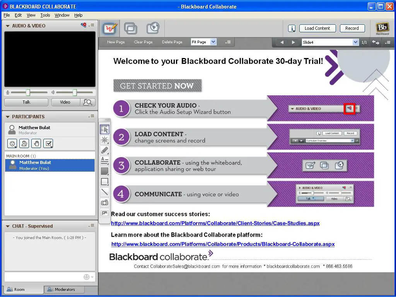Screen dimensions: 396x297
Task: Select the whiteboard Text tool
Action: click(x=104, y=160)
